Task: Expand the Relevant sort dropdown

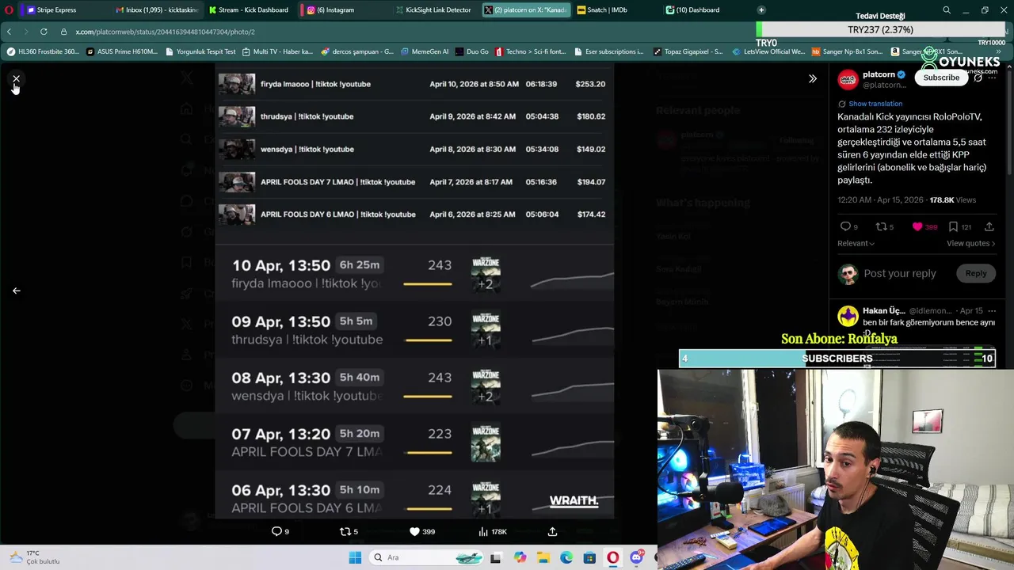Action: [x=856, y=243]
